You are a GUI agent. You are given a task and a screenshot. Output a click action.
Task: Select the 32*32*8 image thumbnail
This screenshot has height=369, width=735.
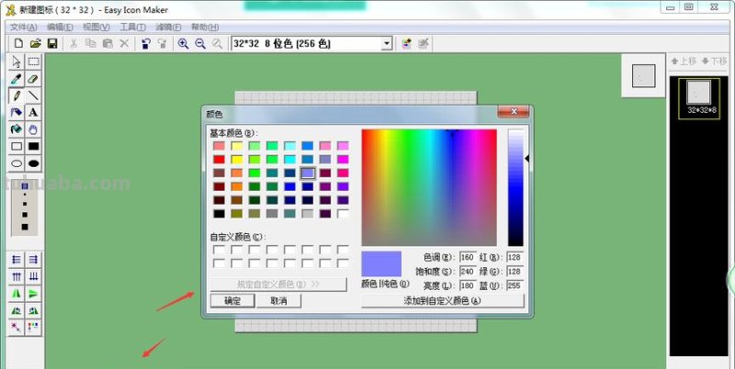pos(699,98)
